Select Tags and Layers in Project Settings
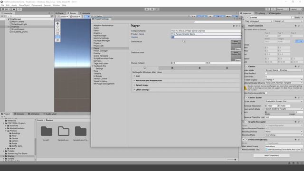The image size is (304, 171). [x=101, y=63]
